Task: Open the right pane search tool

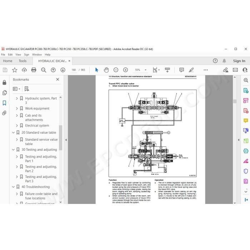Action: (x=246, y=80)
